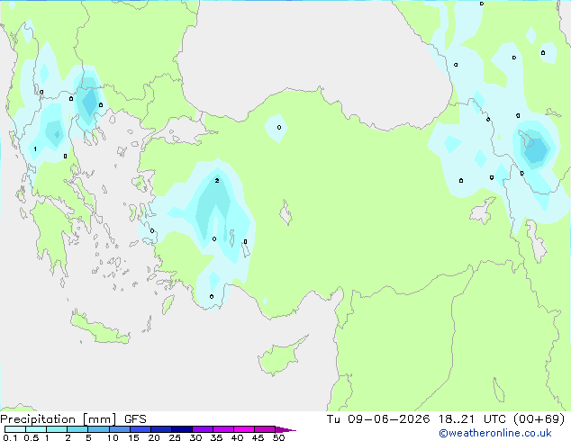The image size is (571, 441).
Task: Pick the legend swatch between 25 and 30
Action: pos(182,429)
